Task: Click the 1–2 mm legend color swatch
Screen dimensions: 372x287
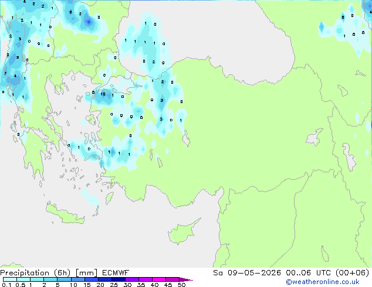Action: pos(37,279)
